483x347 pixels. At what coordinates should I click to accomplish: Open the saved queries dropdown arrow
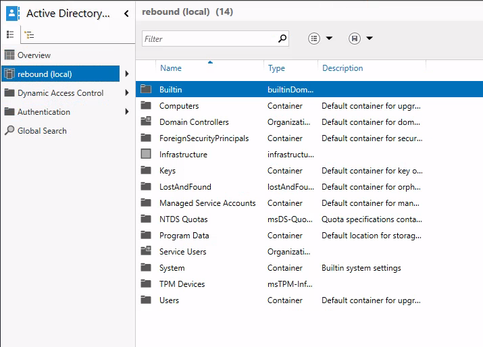[x=370, y=38]
